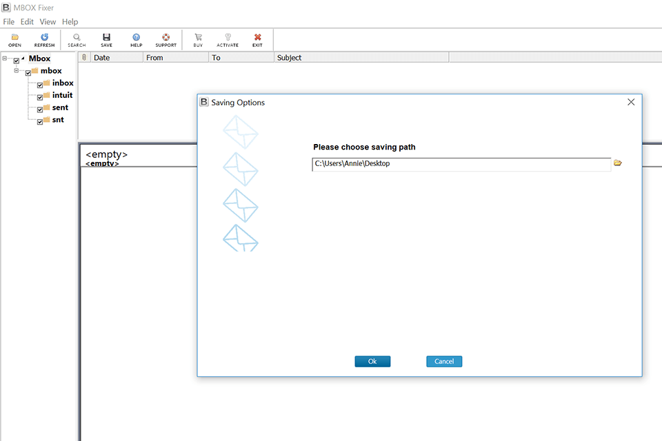Click the attachment column header icon

click(x=84, y=57)
